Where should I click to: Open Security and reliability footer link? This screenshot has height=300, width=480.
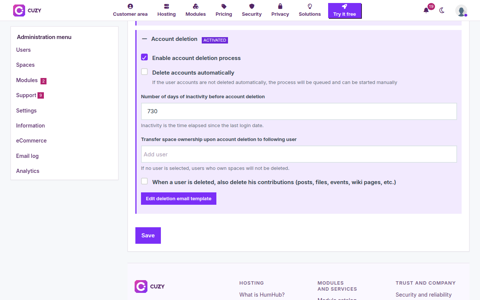pos(423,295)
